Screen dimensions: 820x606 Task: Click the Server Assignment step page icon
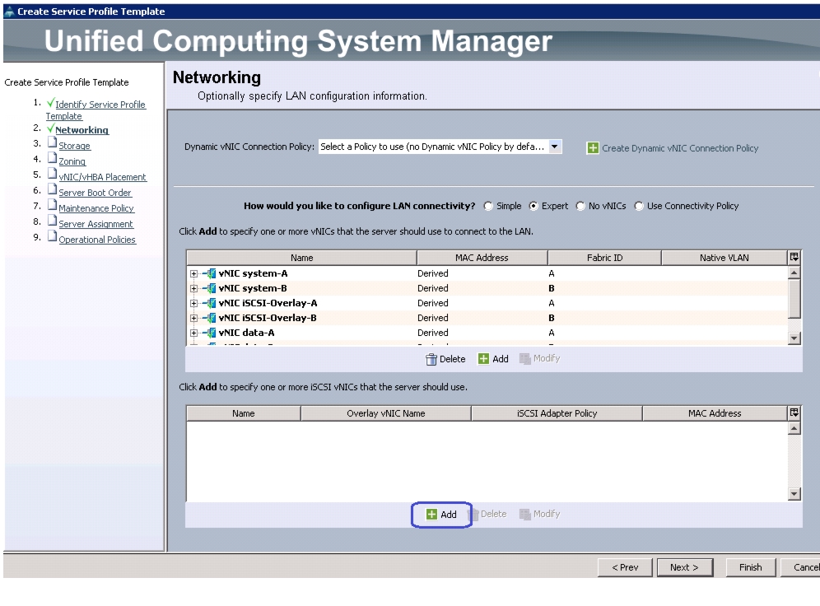[52, 221]
